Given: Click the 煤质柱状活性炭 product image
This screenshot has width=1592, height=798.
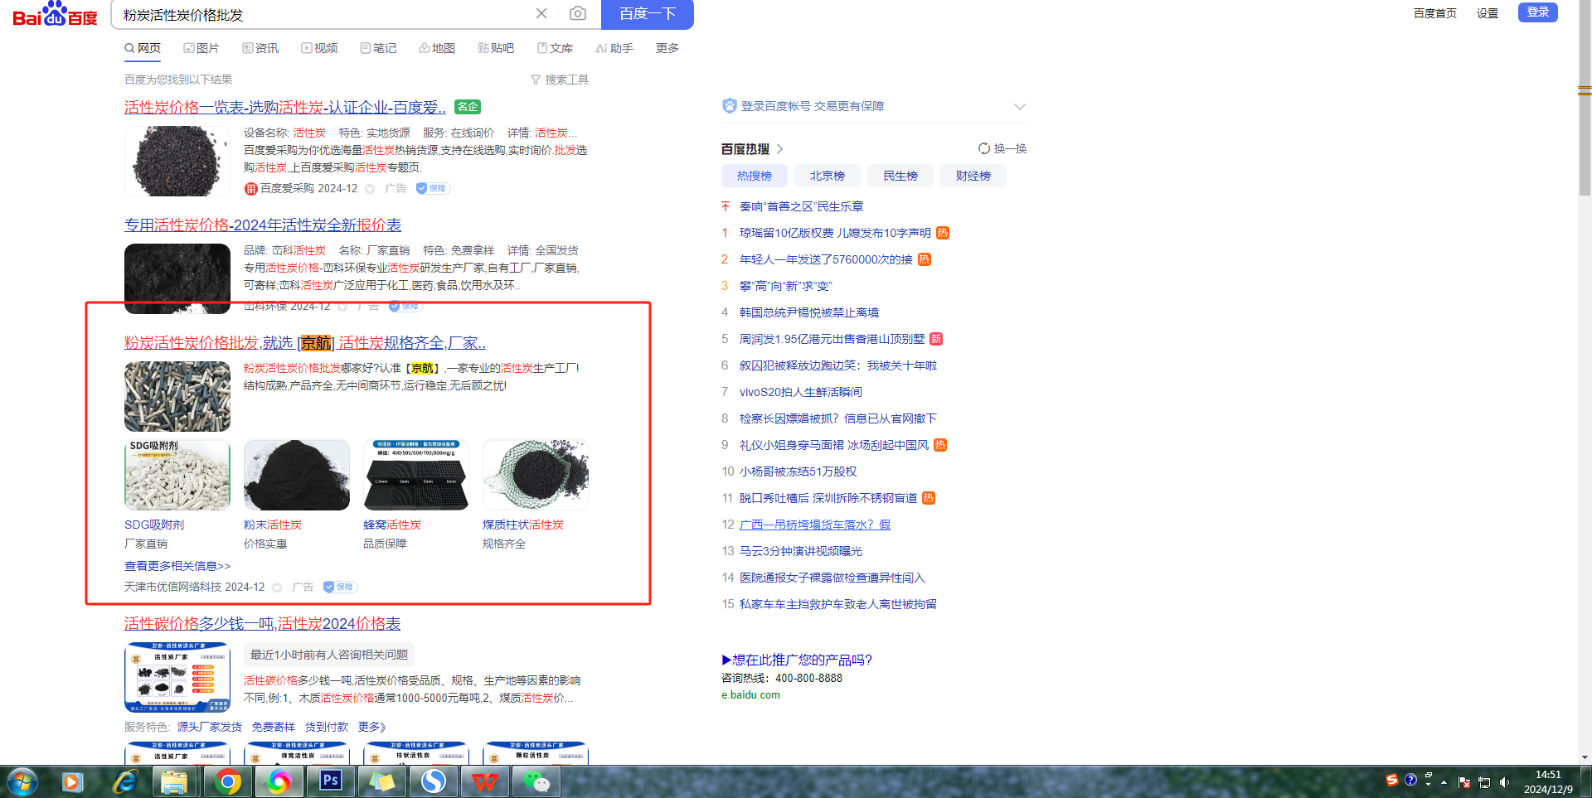Looking at the screenshot, I should tap(536, 475).
